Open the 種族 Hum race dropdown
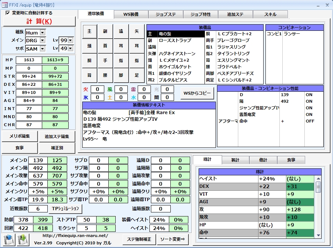Viewport: 333px width, 248px height. pos(43,33)
